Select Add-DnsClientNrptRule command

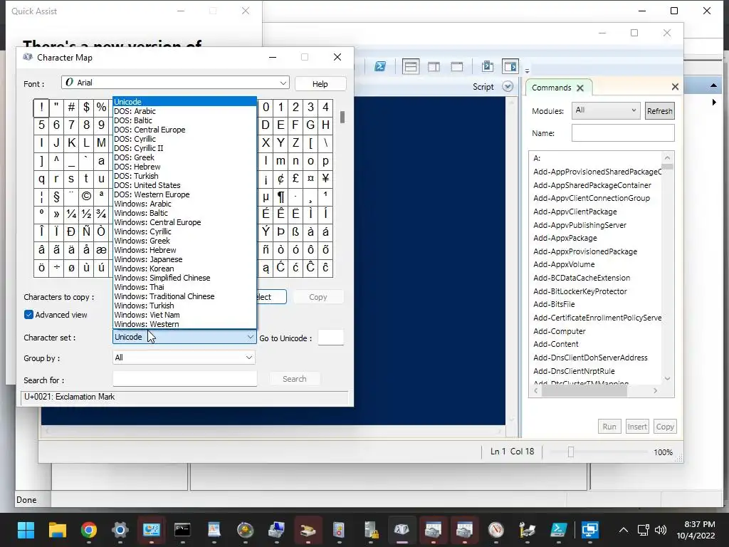pyautogui.click(x=574, y=371)
